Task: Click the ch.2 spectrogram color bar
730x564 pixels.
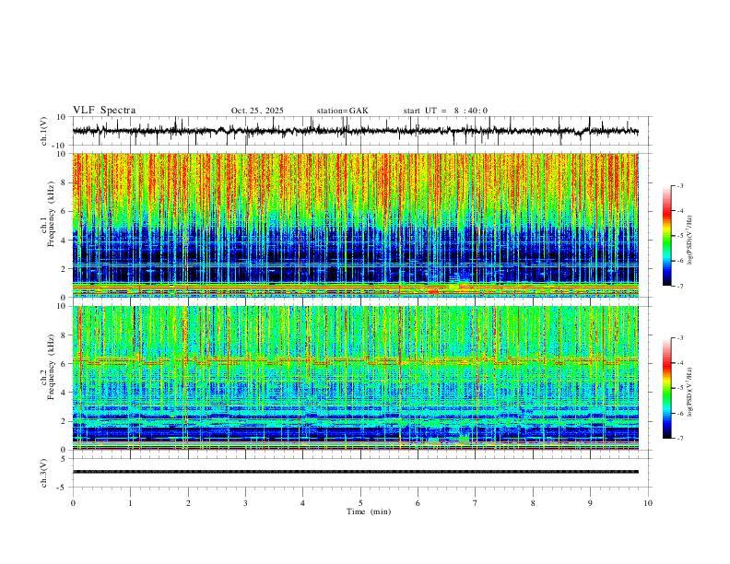Action: 666,388
